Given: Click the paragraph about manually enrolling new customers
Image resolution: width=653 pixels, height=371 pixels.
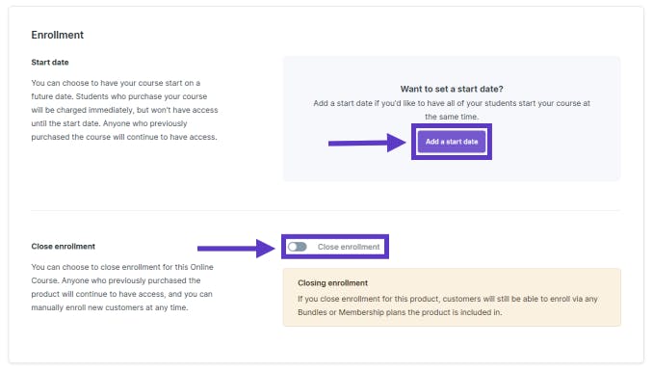Looking at the screenshot, I should tap(122, 287).
